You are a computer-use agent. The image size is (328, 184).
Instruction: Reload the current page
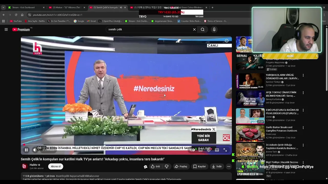click(x=16, y=15)
